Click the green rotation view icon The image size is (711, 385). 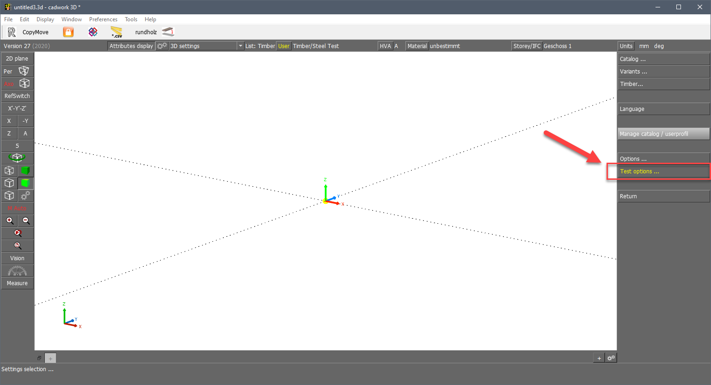(17, 158)
